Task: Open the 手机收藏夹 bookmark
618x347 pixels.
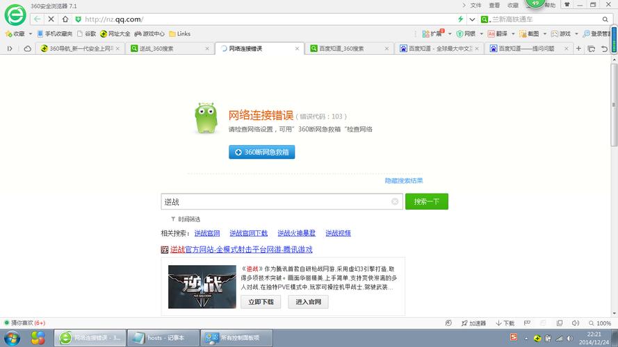Action: (x=55, y=34)
